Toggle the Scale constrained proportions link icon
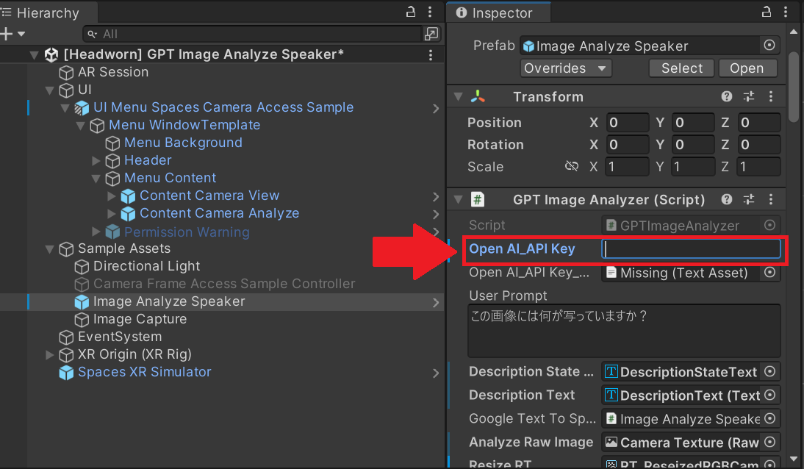Screen dimensions: 804x469 click(571, 167)
